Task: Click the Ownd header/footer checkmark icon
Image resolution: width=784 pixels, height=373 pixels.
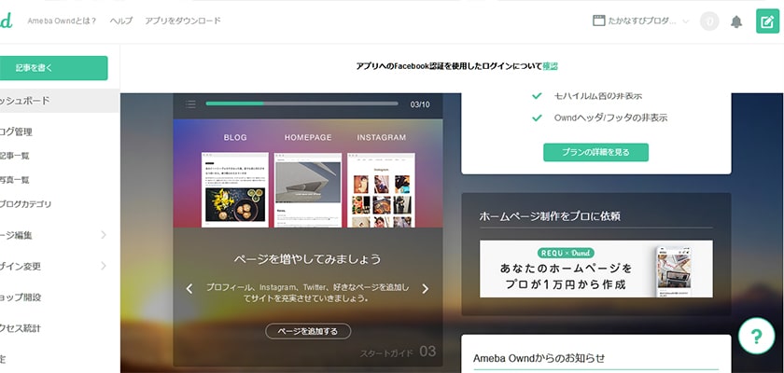Action: [x=537, y=117]
